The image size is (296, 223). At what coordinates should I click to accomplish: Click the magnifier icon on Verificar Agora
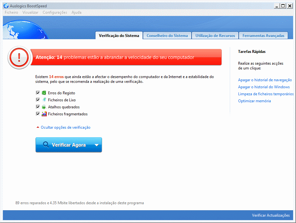(46, 145)
